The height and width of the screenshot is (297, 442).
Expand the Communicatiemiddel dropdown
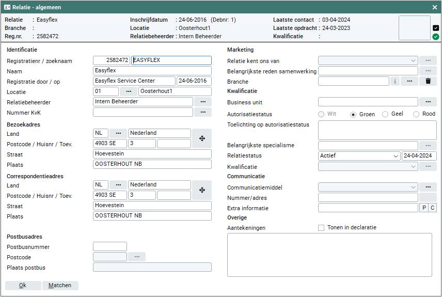point(413,187)
